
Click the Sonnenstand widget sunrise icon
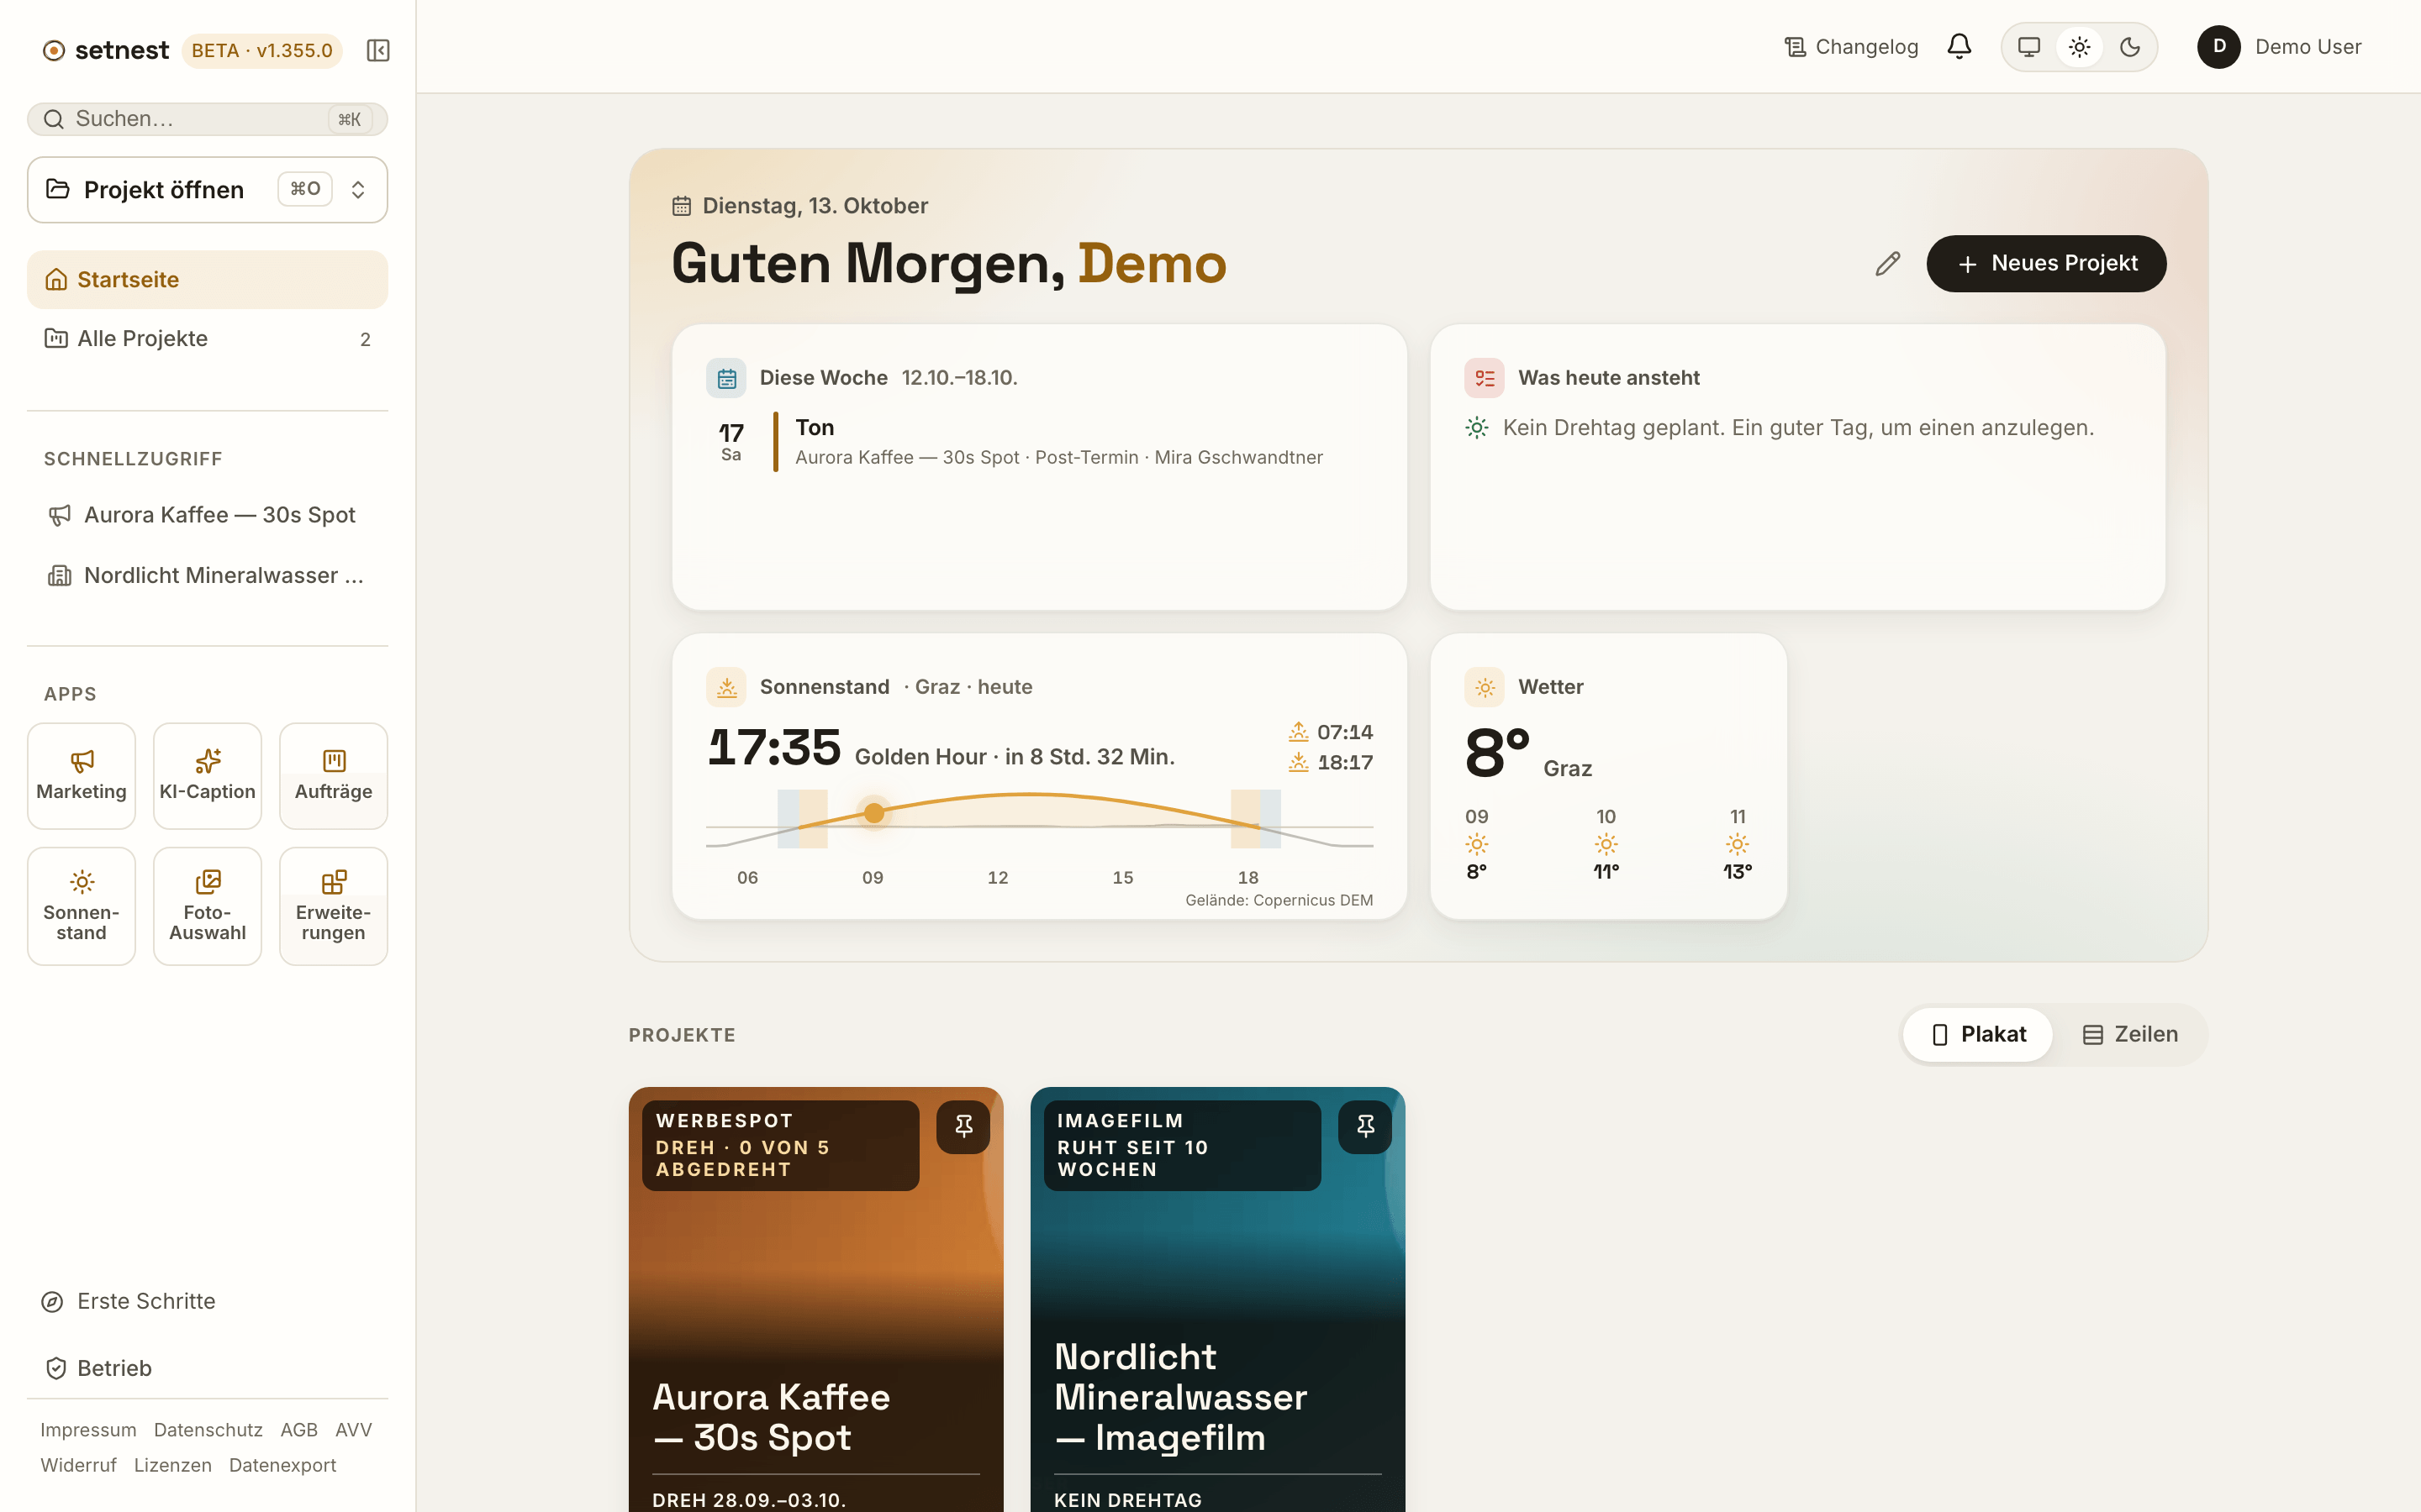tap(726, 687)
